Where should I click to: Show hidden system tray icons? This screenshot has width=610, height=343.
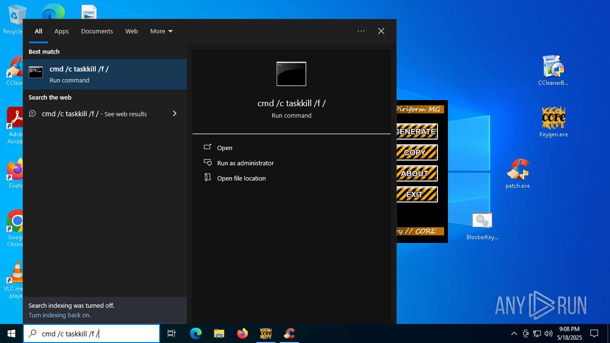(x=514, y=333)
